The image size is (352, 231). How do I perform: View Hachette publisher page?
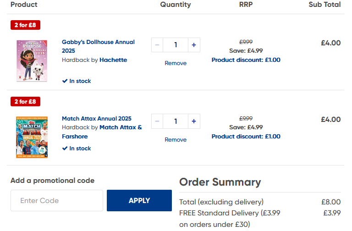point(113,60)
